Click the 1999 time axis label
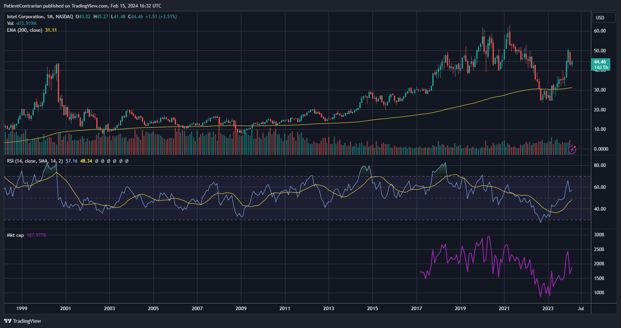The image size is (621, 328). 22,309
